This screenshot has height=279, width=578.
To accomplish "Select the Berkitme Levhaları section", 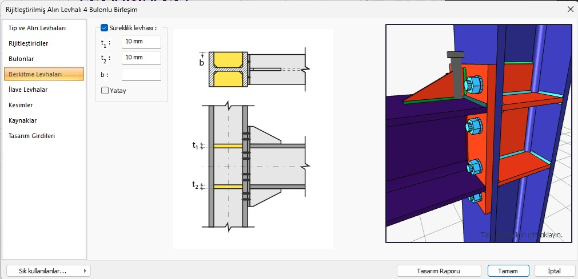I will coord(44,74).
